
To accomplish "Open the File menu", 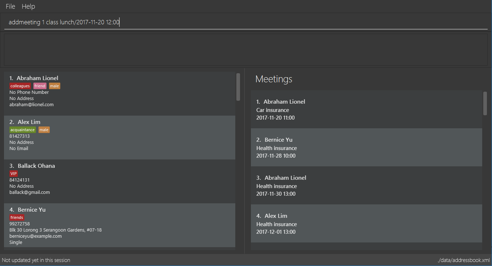I will [x=11, y=7].
